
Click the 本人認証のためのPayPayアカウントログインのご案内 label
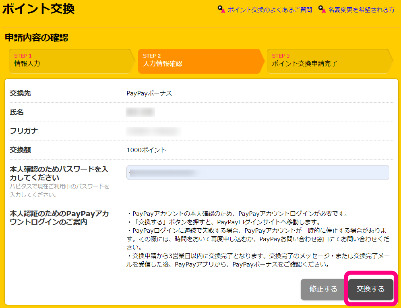(59, 218)
